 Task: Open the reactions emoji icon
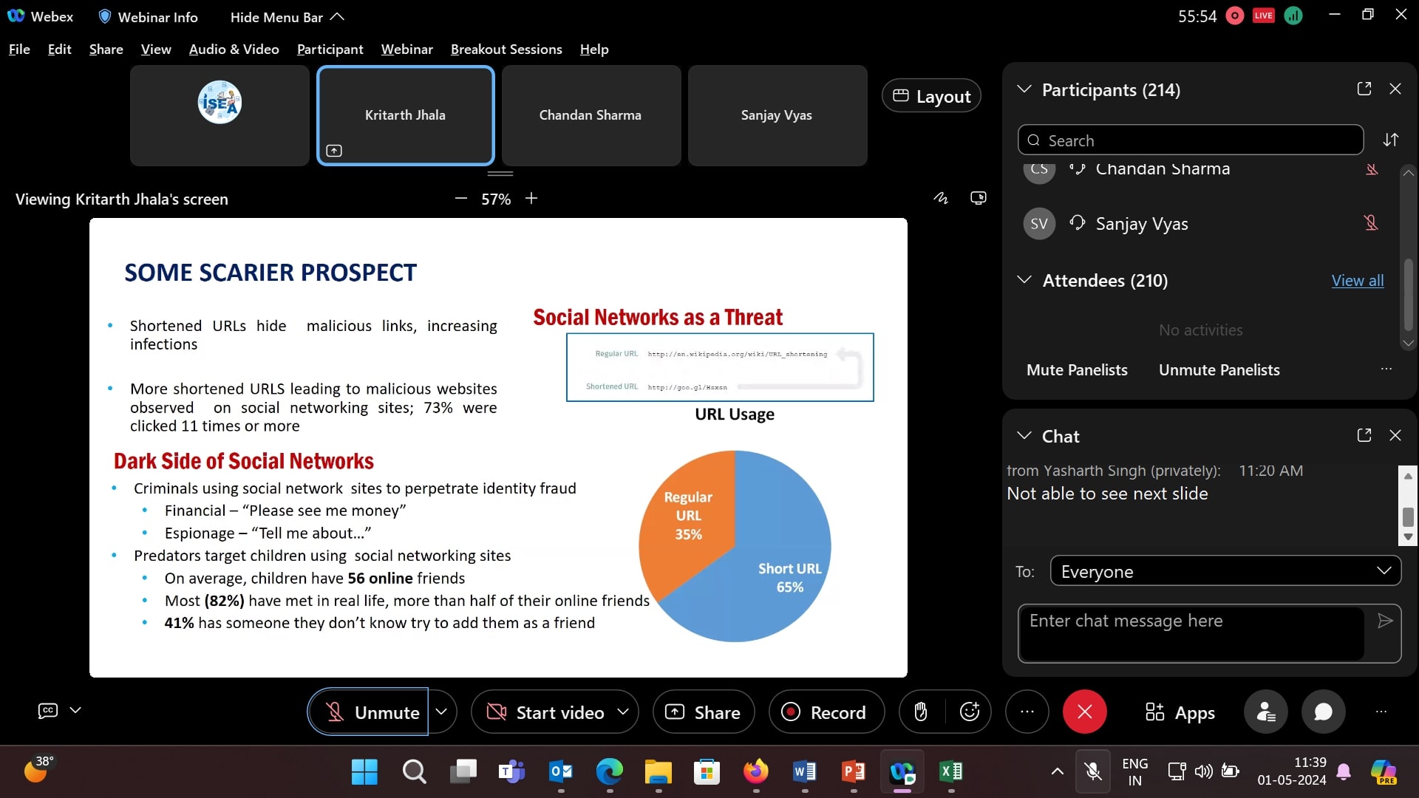(969, 712)
